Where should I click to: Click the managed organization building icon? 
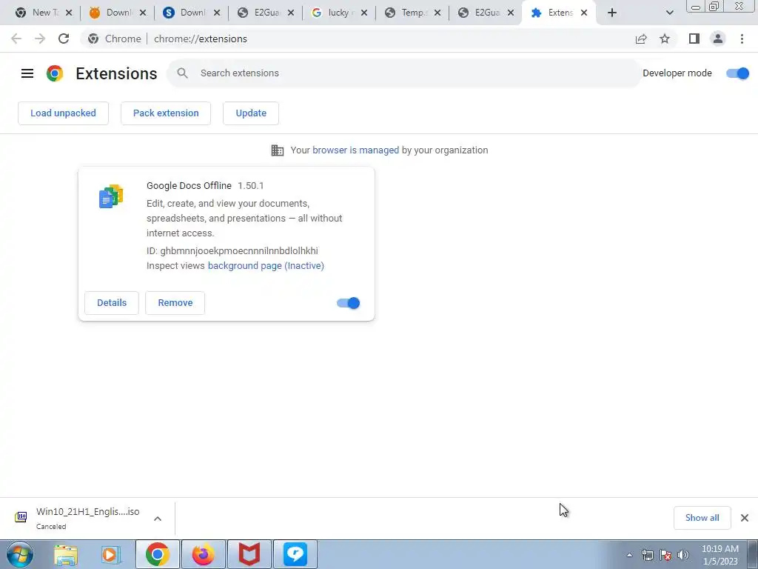[x=278, y=150]
